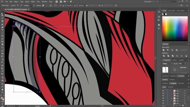
Task: Select the Pen tool
Action: (x=2, y=24)
